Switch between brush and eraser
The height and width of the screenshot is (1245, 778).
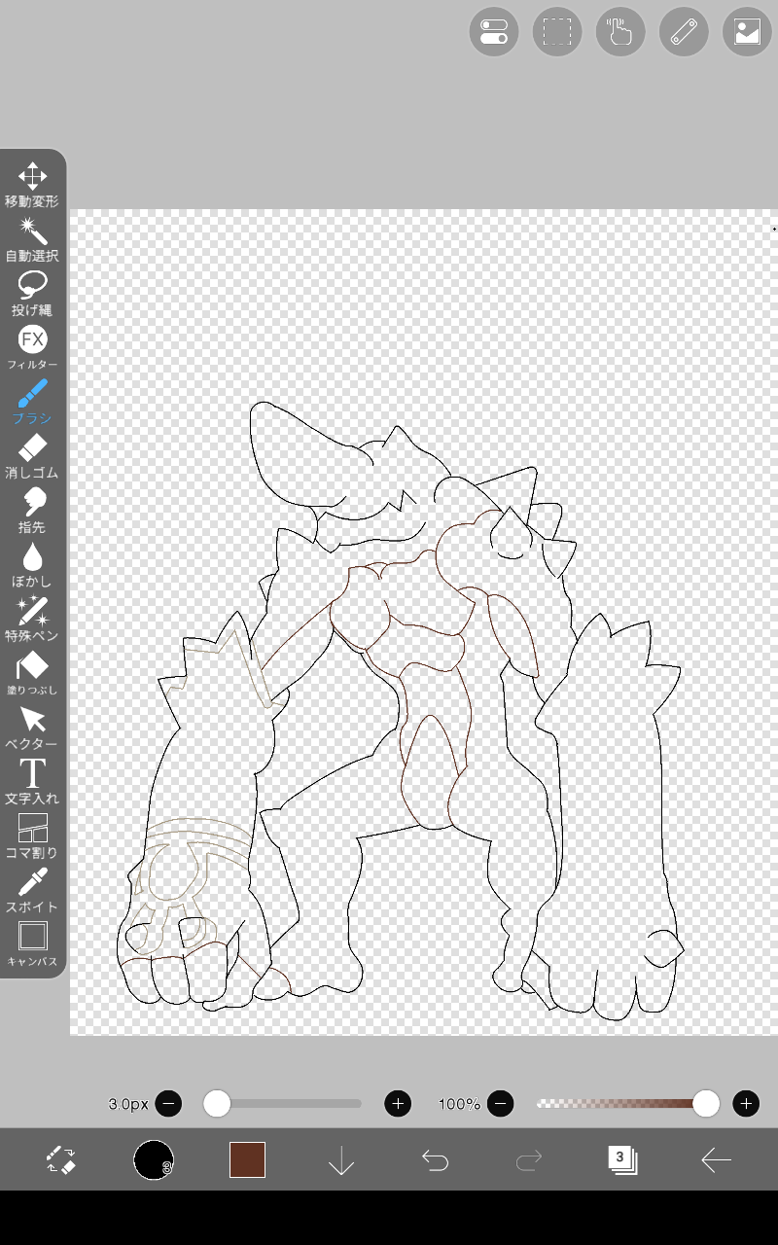60,1159
